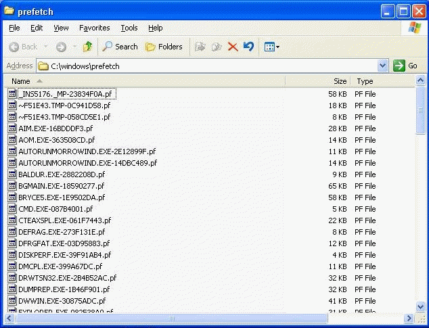This screenshot has height=328, width=429.
Task: Open the Views toolbar button
Action: click(272, 47)
